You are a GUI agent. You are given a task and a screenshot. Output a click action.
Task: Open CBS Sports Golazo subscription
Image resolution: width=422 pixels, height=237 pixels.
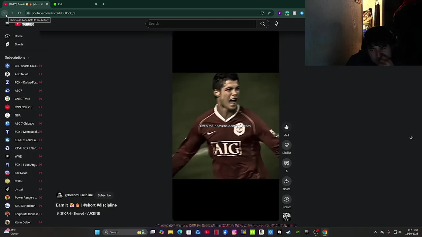(23, 66)
